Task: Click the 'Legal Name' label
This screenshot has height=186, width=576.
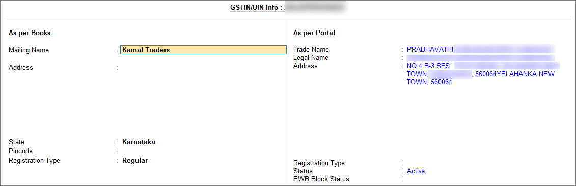Action: (x=311, y=58)
